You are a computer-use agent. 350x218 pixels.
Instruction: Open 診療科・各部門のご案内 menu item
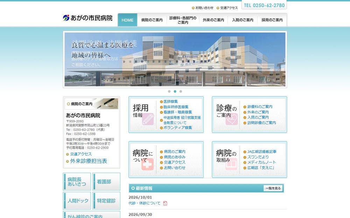coord(183,20)
